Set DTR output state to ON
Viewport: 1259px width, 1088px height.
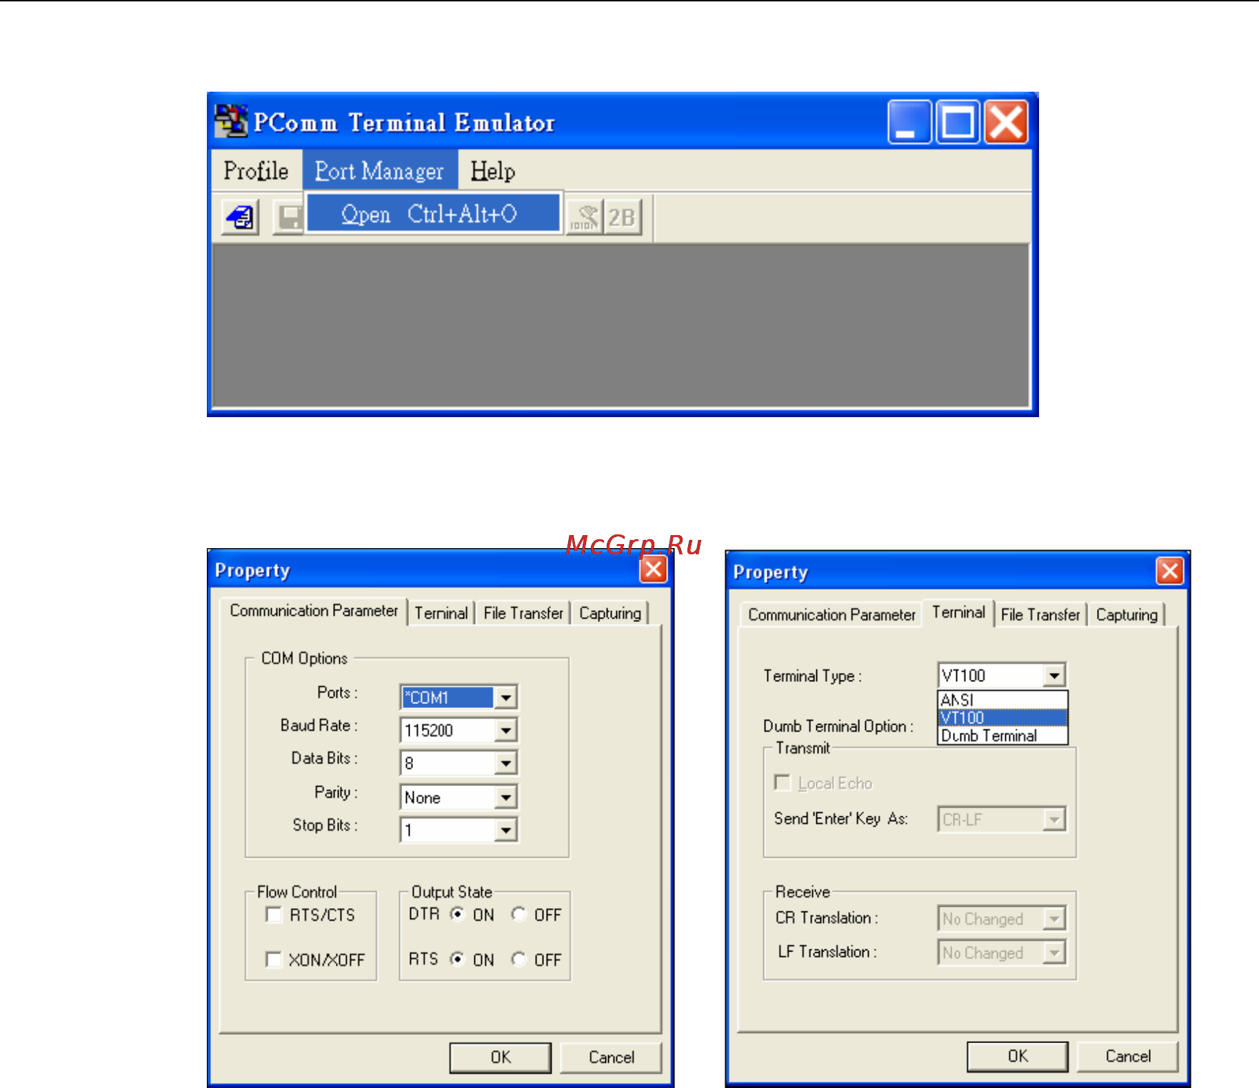pos(457,914)
